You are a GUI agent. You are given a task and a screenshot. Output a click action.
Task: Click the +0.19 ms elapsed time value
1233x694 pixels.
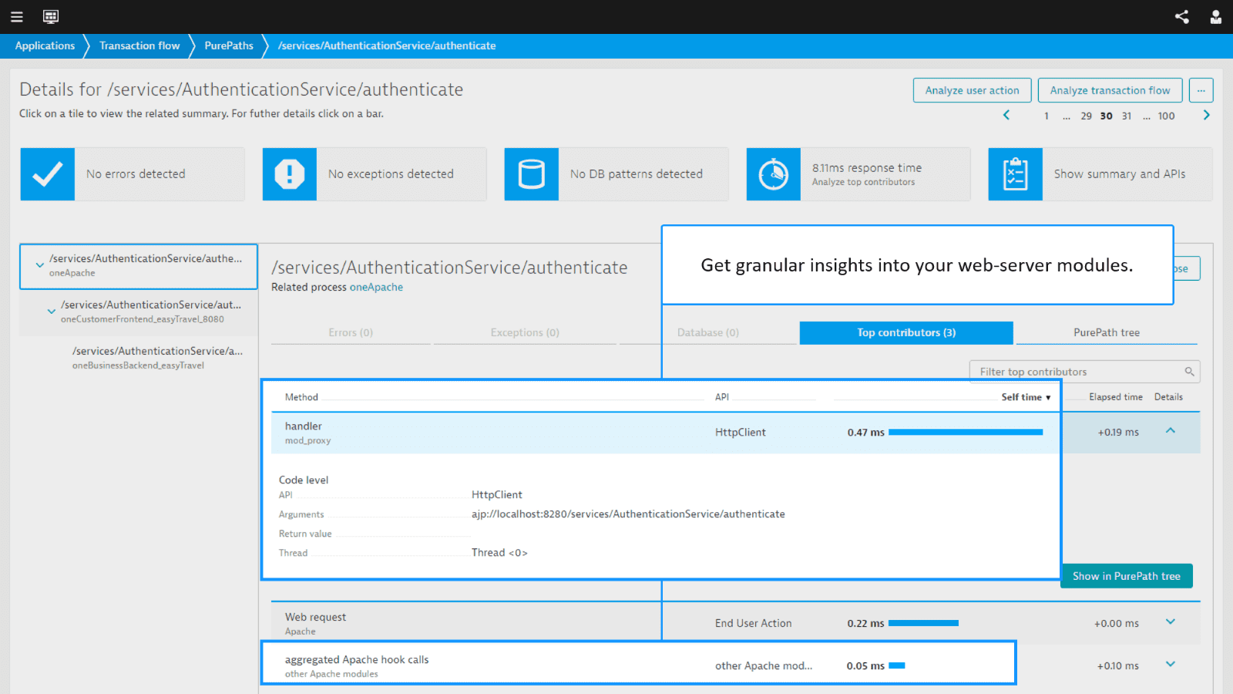tap(1118, 433)
